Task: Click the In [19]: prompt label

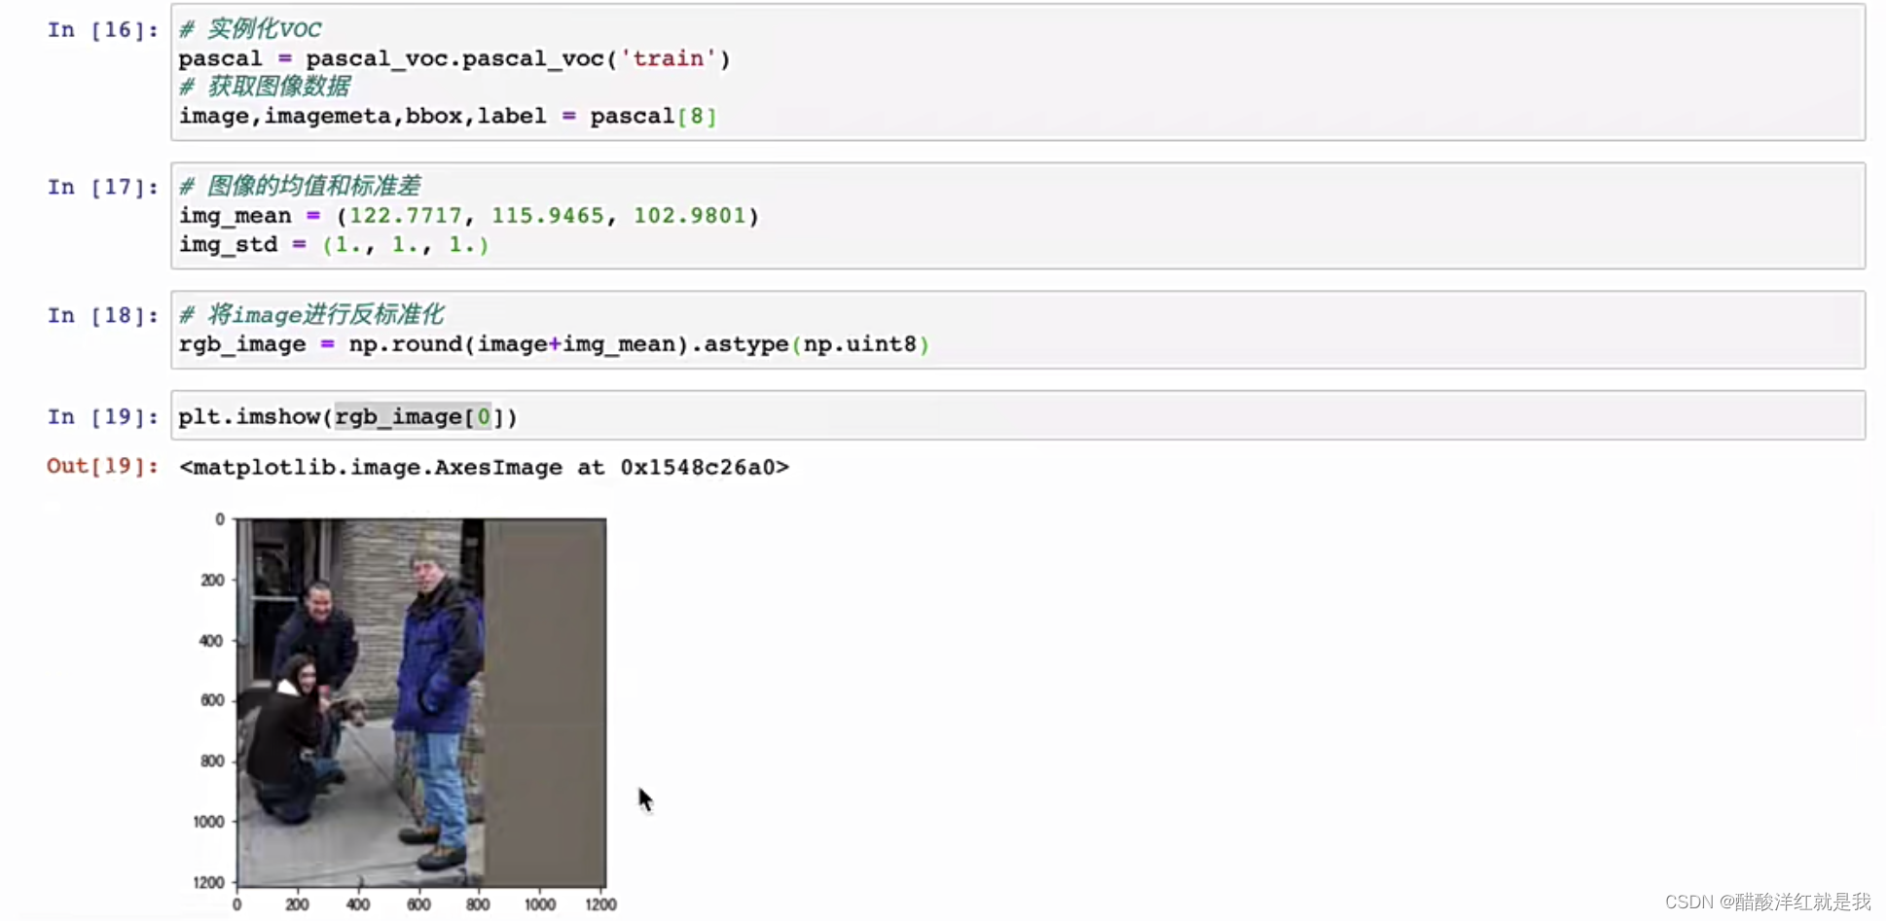Action: [x=102, y=417]
